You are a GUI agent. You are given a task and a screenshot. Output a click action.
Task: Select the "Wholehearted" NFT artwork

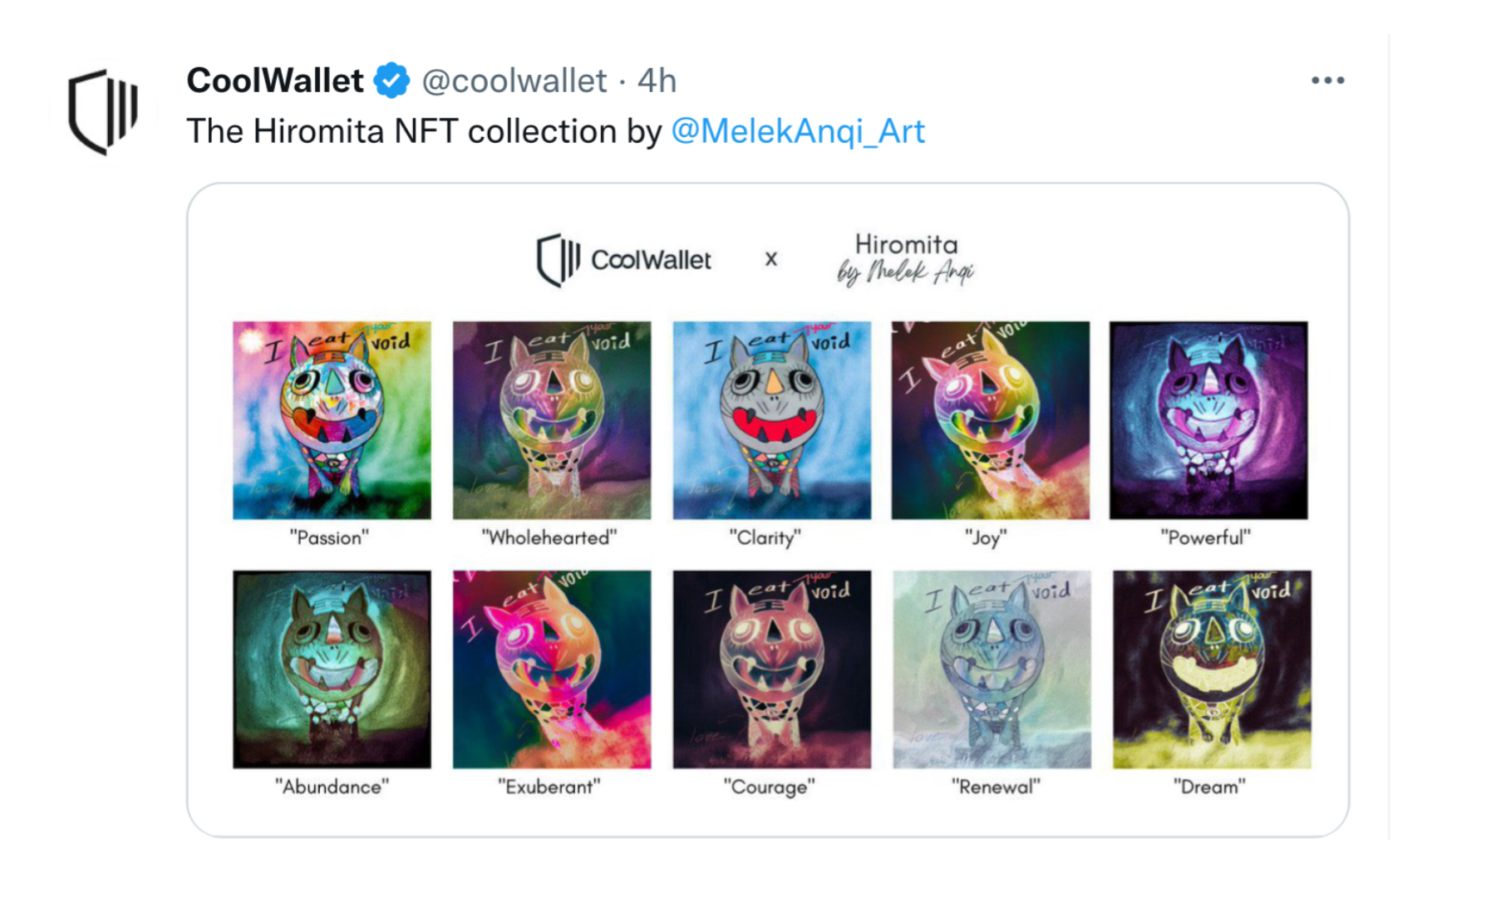click(x=552, y=420)
